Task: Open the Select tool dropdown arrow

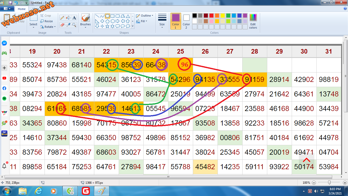Action: [x=33, y=27]
